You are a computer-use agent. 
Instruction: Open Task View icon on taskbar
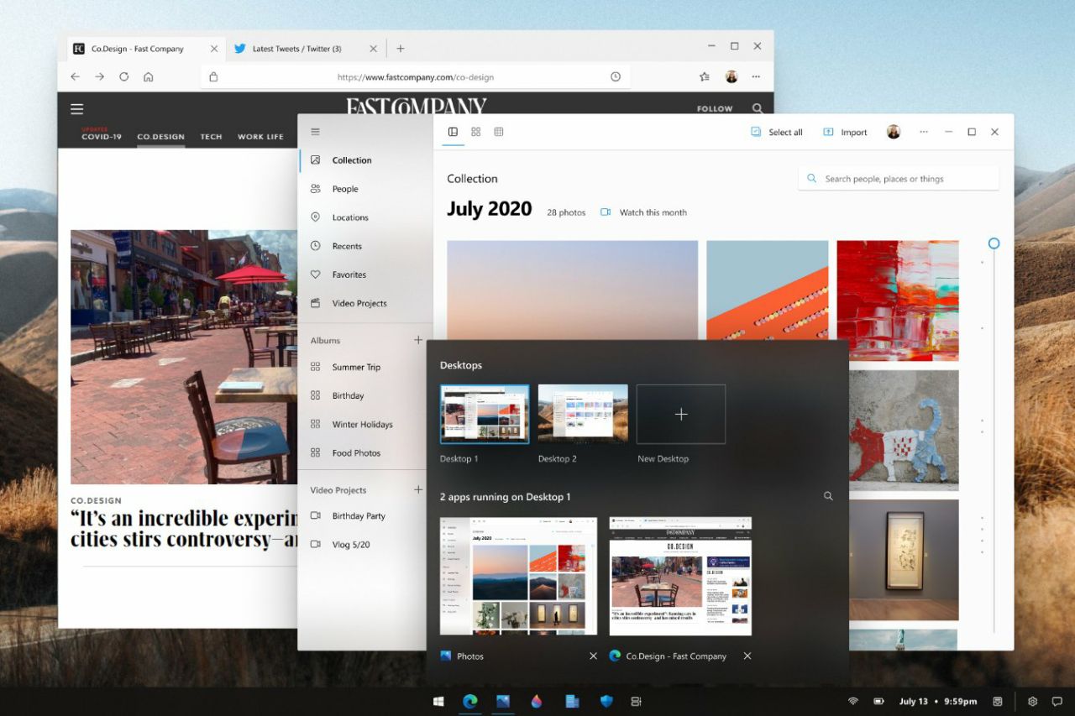click(636, 701)
